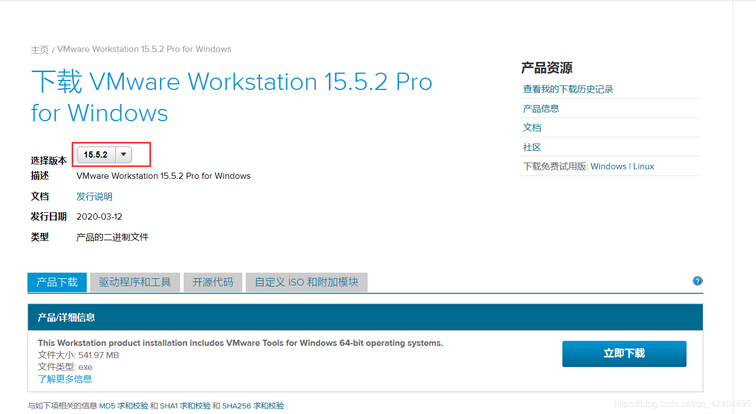Click the 立即下载 button
Screen dimensions: 756x414
[x=624, y=354]
